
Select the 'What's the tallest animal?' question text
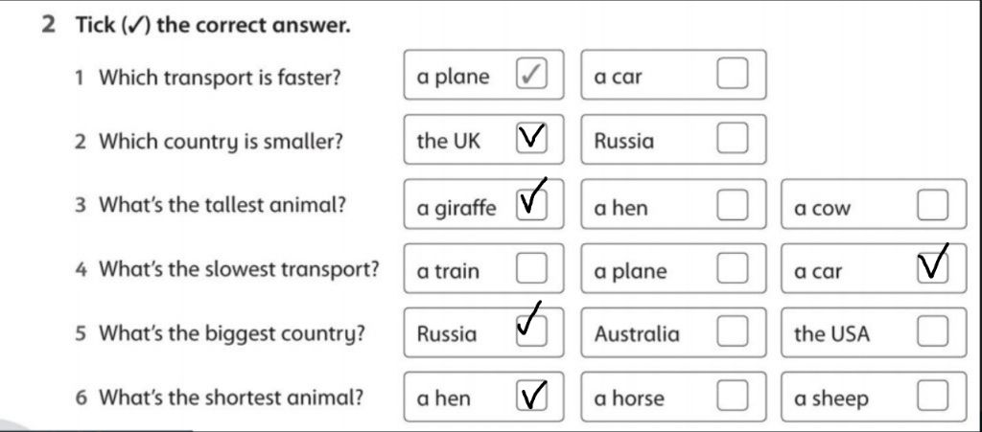point(222,204)
